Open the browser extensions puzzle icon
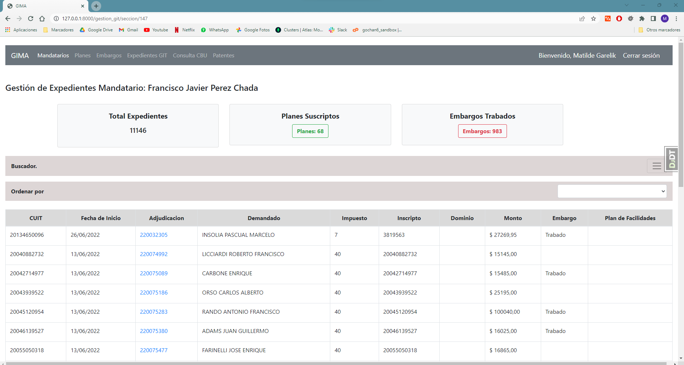Viewport: 684px width, 365px height. tap(642, 19)
